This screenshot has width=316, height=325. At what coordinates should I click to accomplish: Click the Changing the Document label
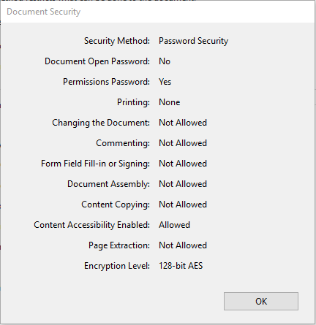(101, 123)
